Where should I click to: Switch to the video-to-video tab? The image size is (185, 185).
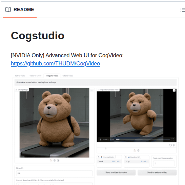(35, 76)
